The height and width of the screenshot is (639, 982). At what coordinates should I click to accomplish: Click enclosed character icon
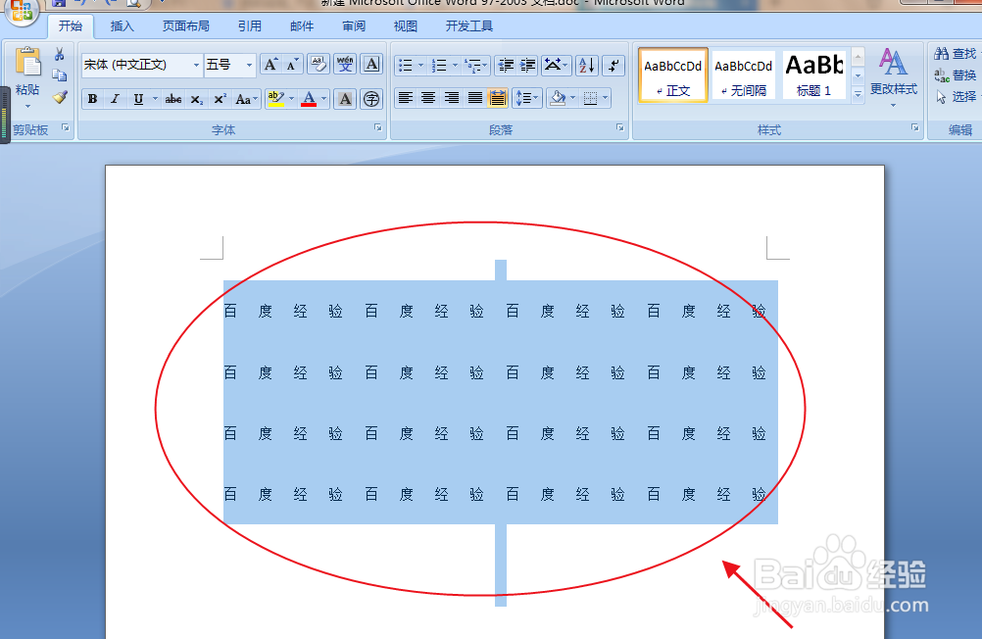(x=371, y=99)
